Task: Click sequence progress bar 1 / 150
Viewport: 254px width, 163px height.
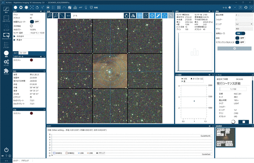Action: 233,89
